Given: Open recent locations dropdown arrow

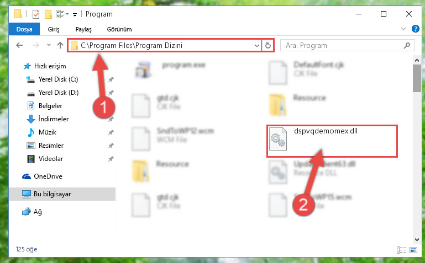Looking at the screenshot, I should click(x=49, y=45).
